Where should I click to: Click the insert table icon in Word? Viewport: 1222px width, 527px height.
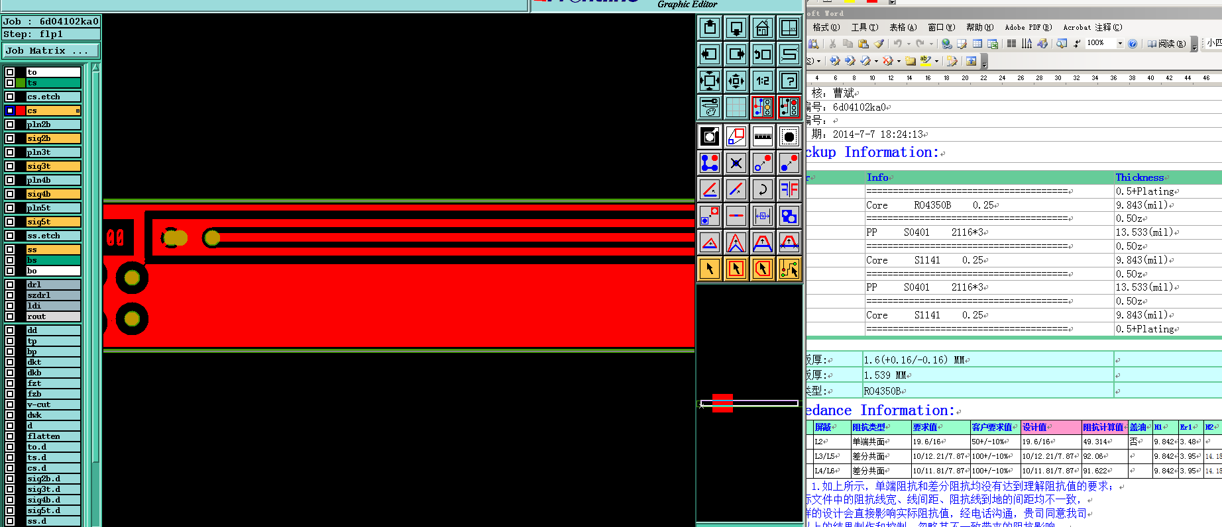[977, 44]
